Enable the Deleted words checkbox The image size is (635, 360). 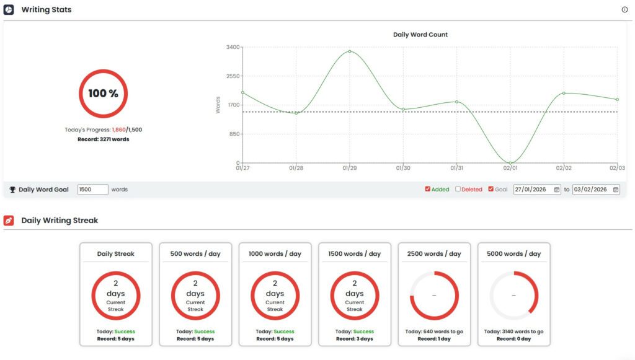pos(458,189)
